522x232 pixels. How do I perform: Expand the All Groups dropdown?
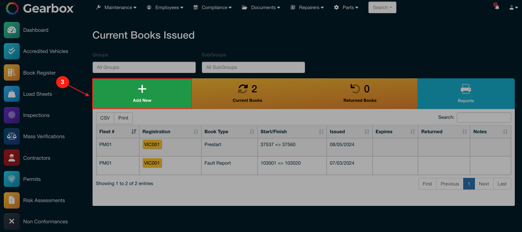click(144, 67)
